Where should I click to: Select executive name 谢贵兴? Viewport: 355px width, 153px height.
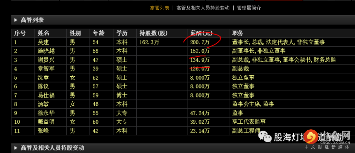46,60
